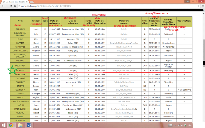Image resolution: width=205 pixels, height=128 pixels.
Task: Select the name cell 'MAINGUEUX'
Action: tap(20, 109)
